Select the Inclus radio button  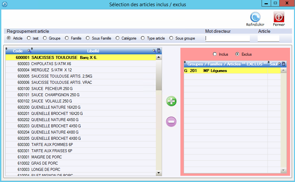point(215,54)
